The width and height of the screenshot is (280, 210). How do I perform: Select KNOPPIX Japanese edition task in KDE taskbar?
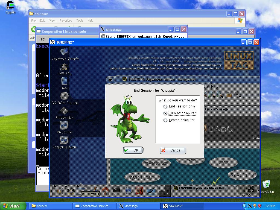coord(200,188)
